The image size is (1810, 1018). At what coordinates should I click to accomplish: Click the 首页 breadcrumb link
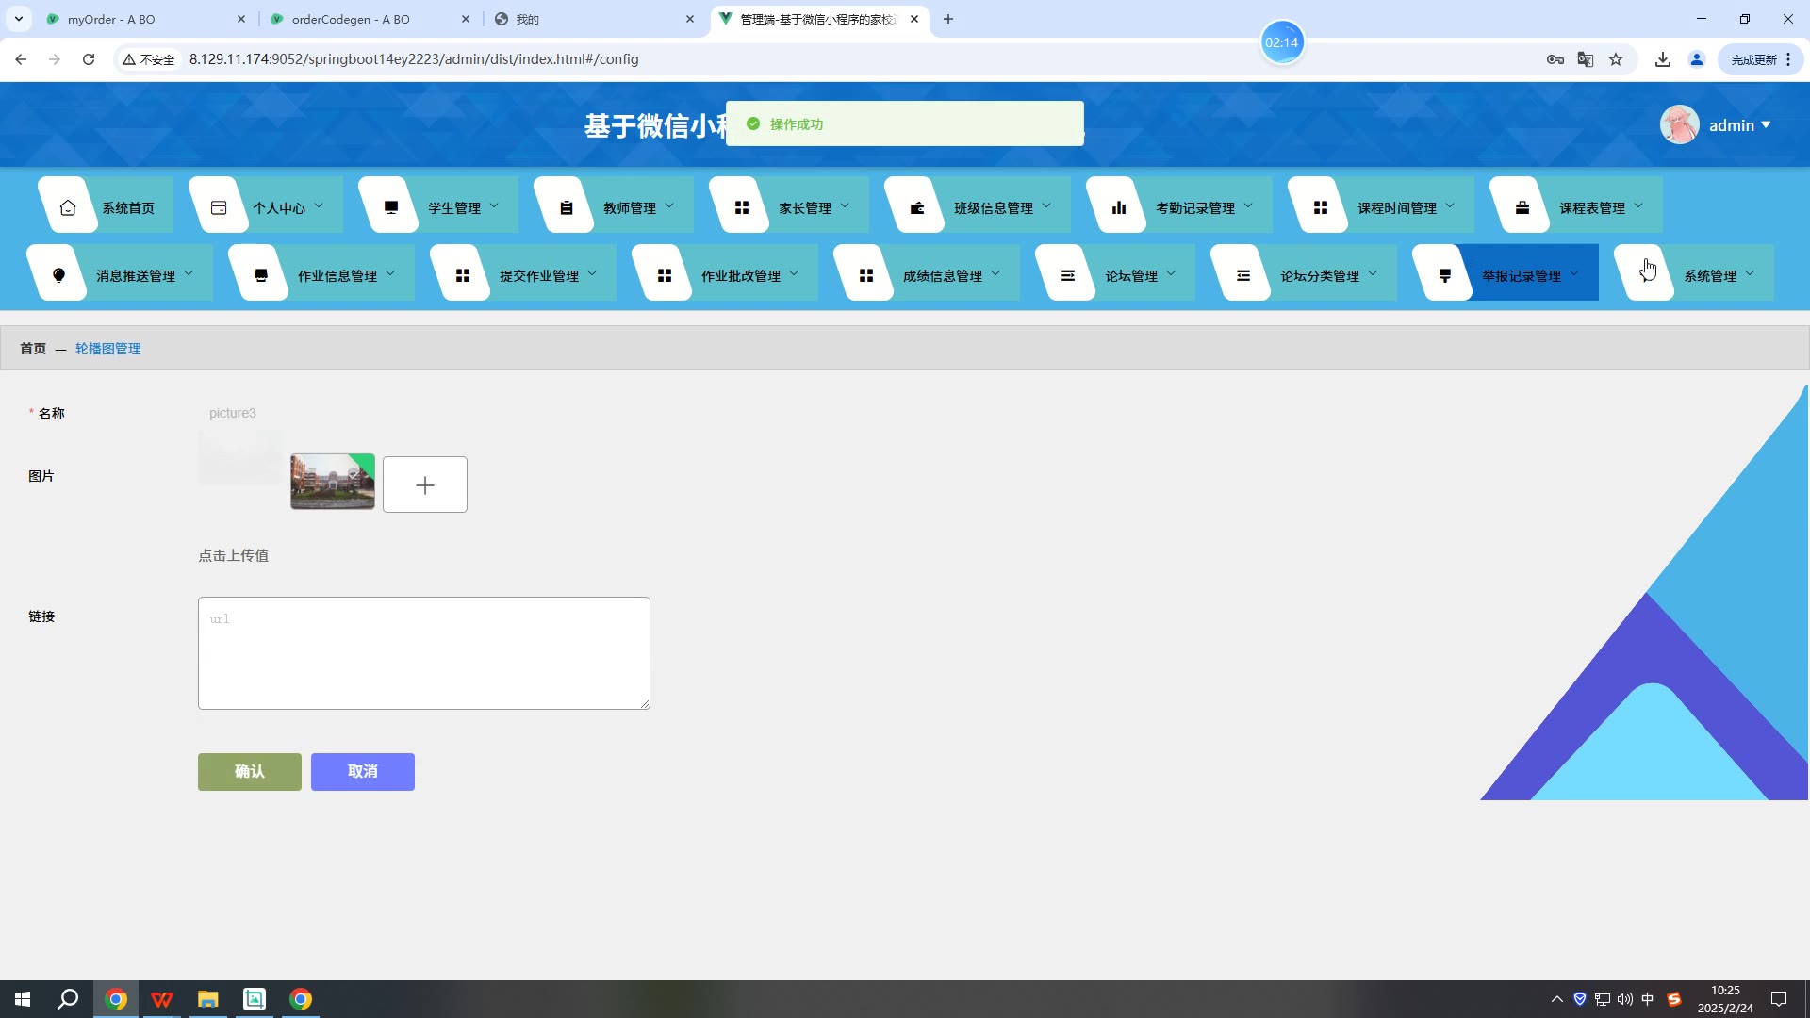[33, 349]
